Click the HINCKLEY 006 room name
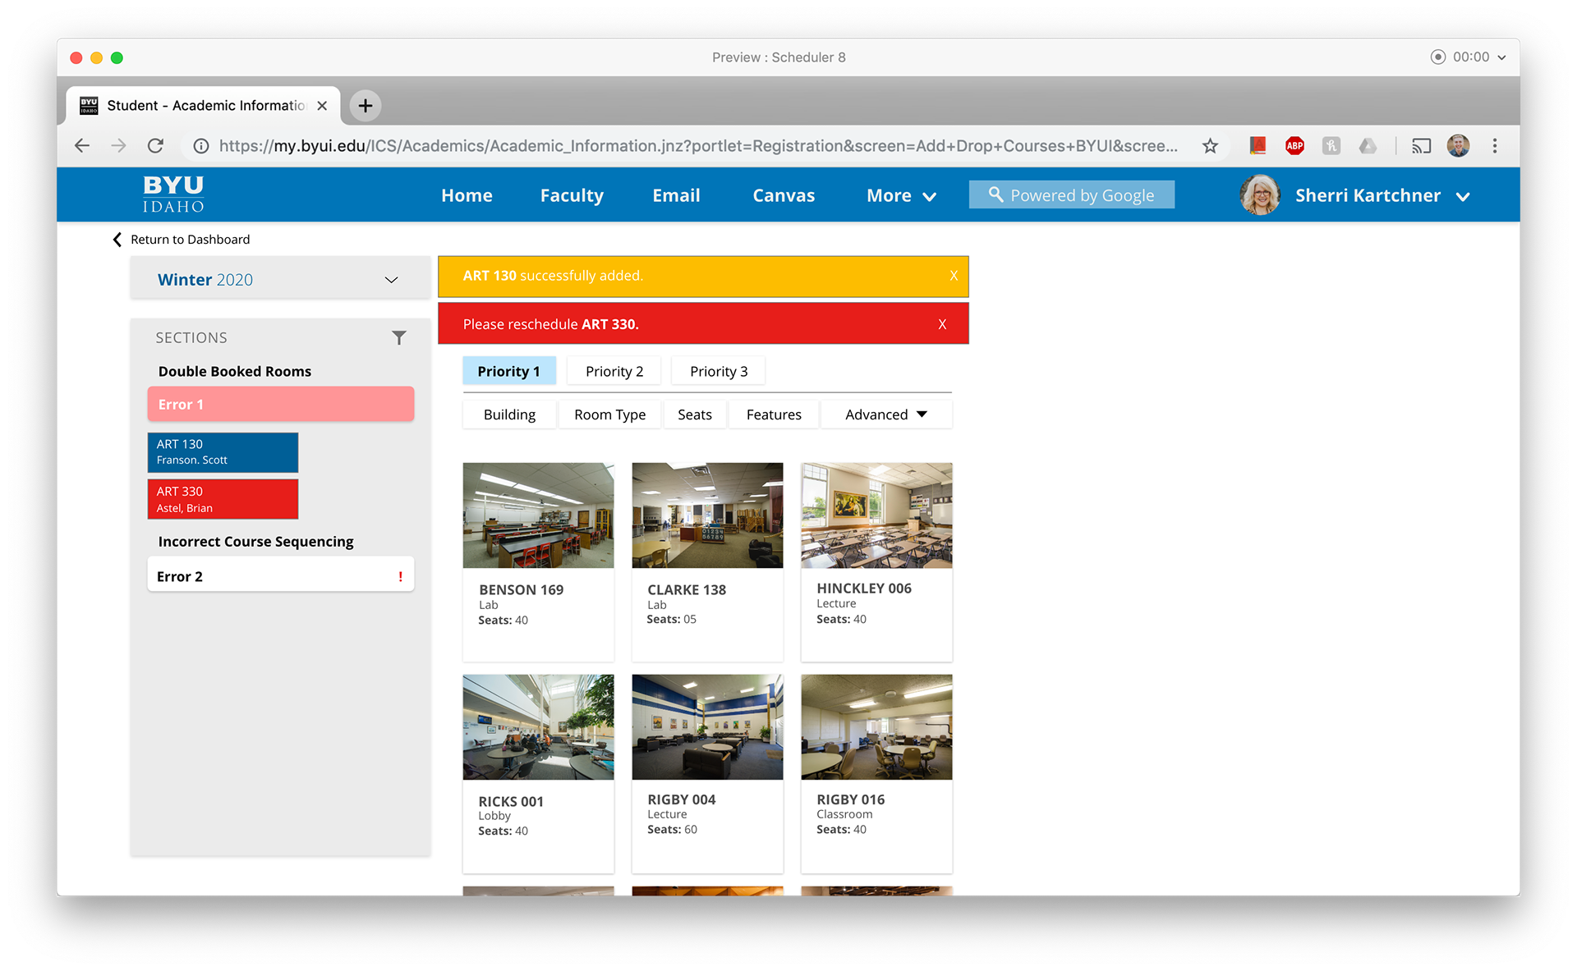 [864, 589]
